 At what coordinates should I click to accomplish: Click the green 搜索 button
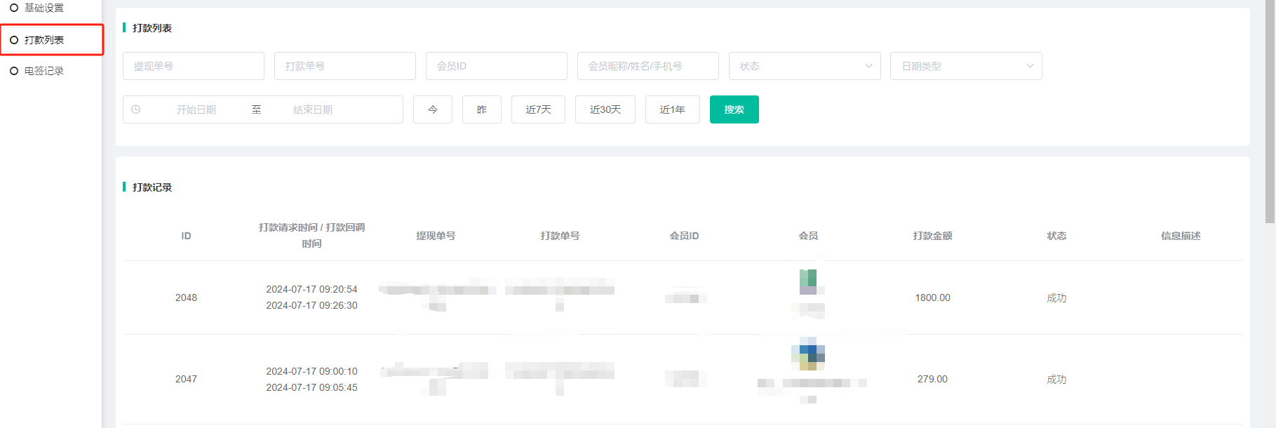point(734,109)
